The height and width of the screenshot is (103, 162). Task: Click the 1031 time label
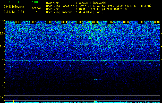(18, 22)
